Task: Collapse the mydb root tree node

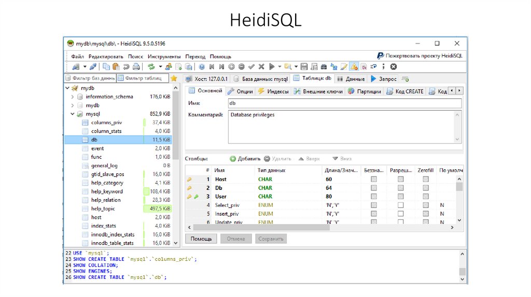Action: coord(67,88)
